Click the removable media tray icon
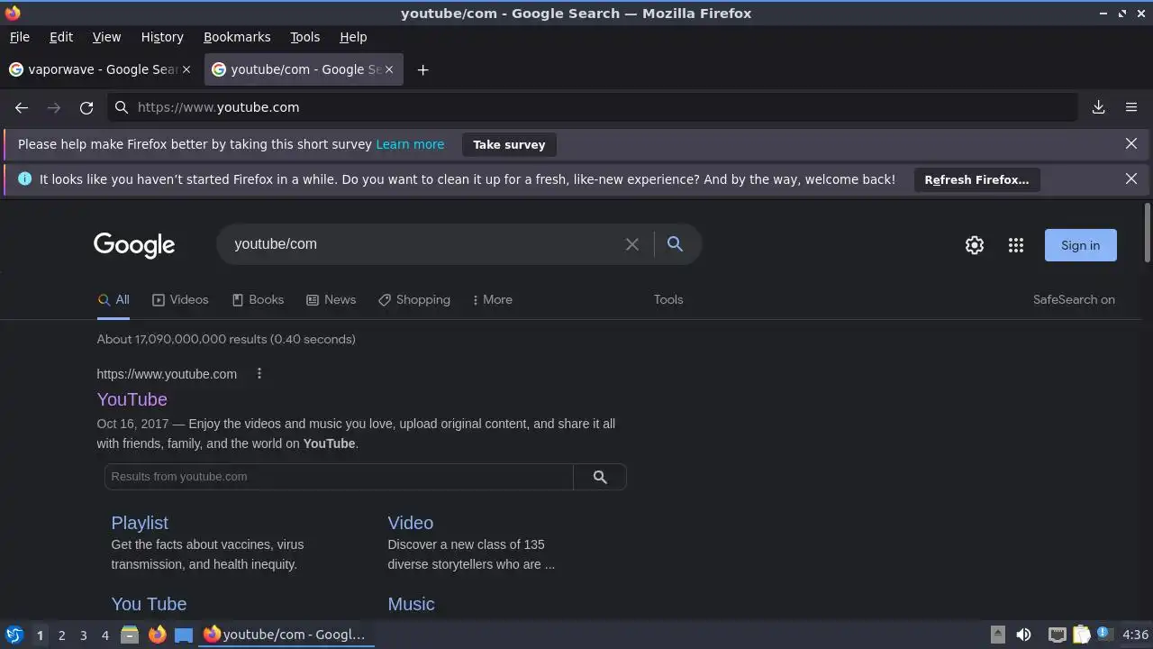The image size is (1153, 649). tap(998, 635)
